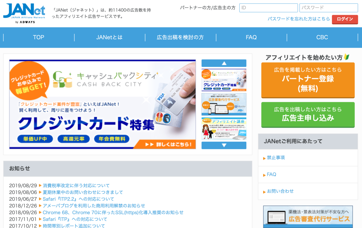Click パートナーの方/広告主の方 label
The height and width of the screenshot is (228, 362).
click(208, 8)
